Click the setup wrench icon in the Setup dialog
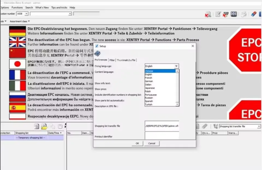This screenshot has width=262, height=170. click(x=97, y=54)
